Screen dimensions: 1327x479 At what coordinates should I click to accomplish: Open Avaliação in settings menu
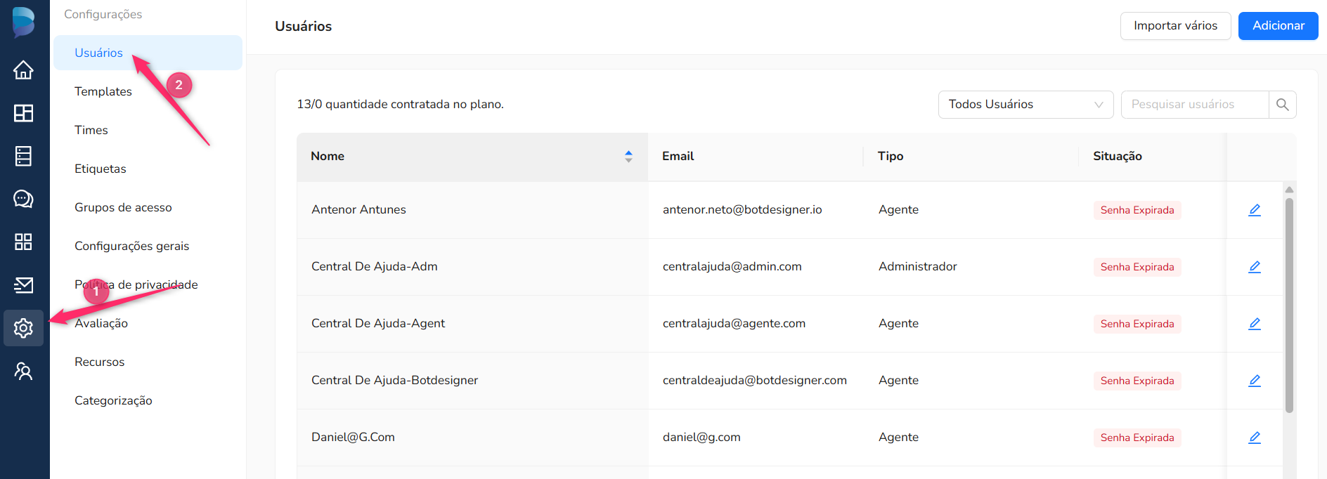pos(101,323)
